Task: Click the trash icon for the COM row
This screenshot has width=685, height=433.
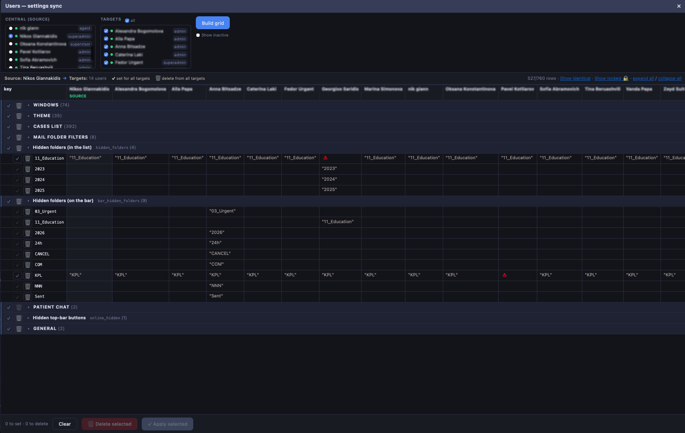Action: [x=27, y=265]
